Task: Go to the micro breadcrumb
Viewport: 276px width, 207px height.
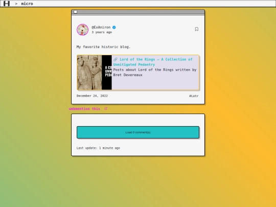Action: point(27,4)
